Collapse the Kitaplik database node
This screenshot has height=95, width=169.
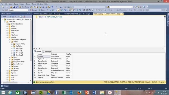tap(7, 37)
